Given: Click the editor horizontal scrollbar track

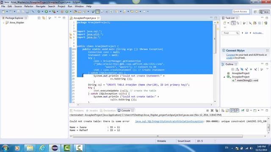Looking at the screenshot, I should coord(144,105).
